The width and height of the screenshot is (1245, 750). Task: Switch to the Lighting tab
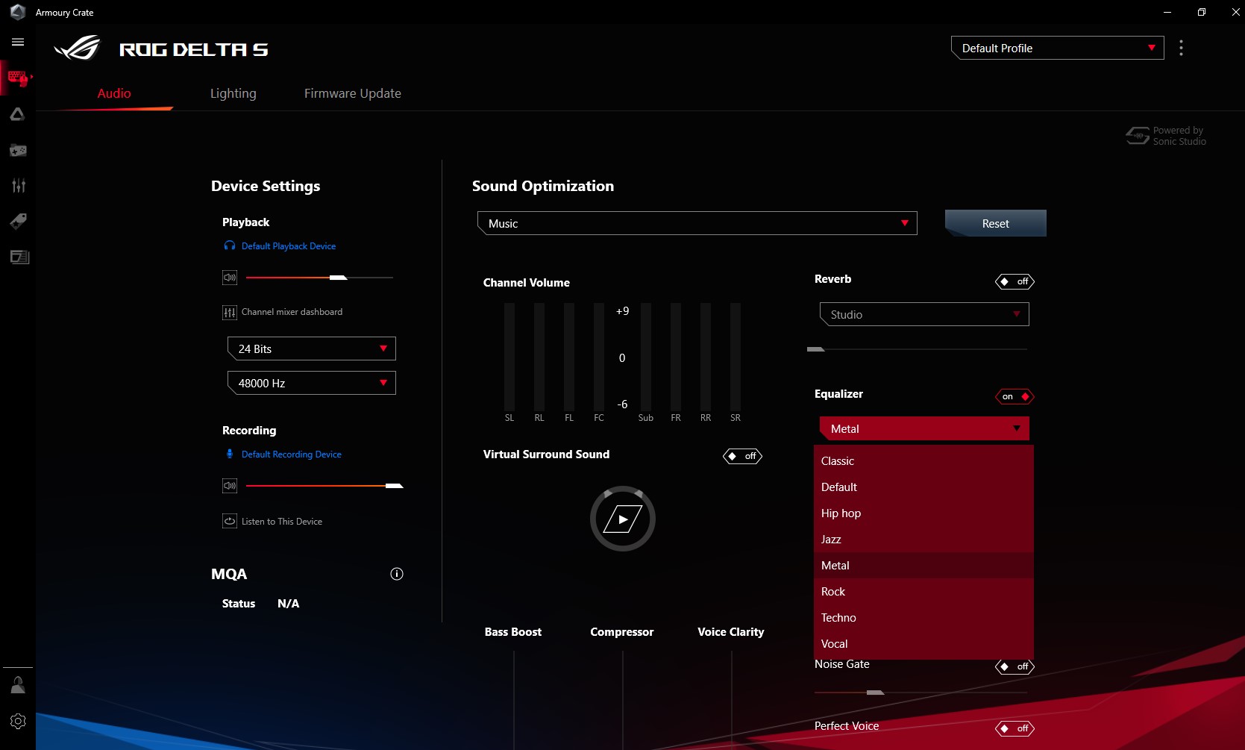pos(233,93)
